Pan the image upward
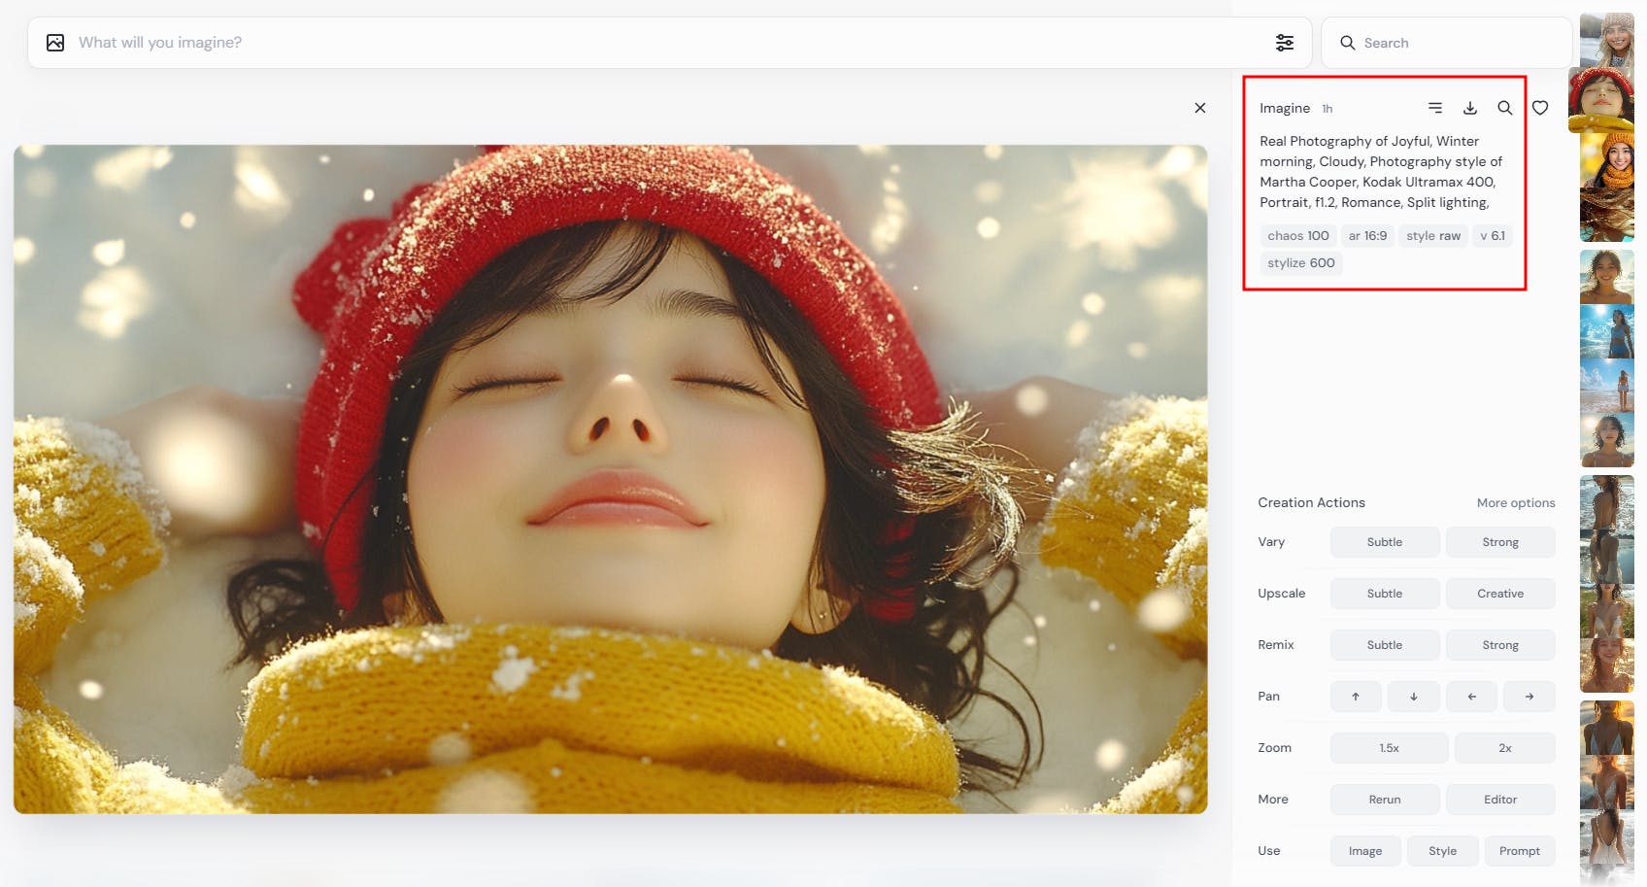Screen dimensions: 1647x887 [1356, 697]
